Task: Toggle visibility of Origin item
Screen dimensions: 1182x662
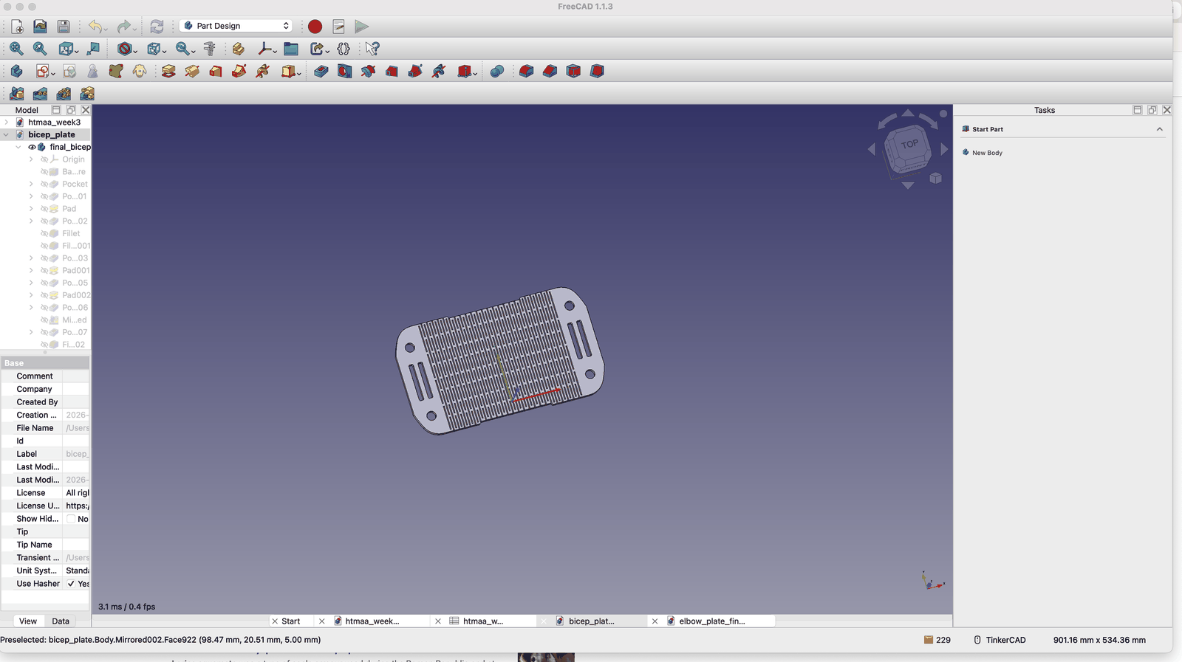Action: click(44, 159)
